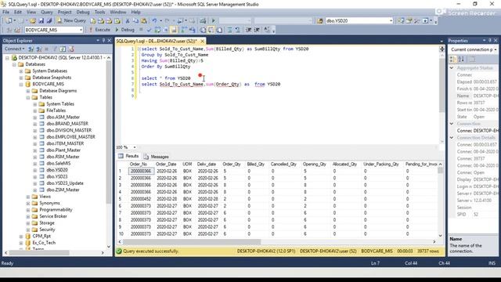Open the Current connection dropdown in Properties
The image size is (501, 282).
(496, 49)
